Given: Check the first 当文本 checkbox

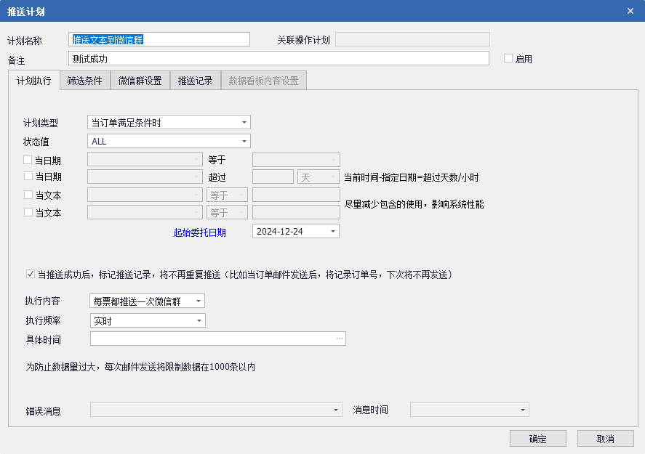Looking at the screenshot, I should [x=28, y=195].
